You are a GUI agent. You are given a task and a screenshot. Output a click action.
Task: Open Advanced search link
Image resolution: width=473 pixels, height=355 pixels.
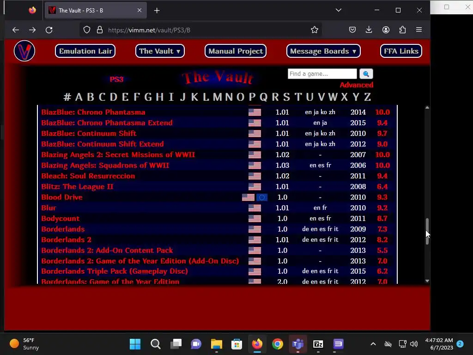[357, 85]
